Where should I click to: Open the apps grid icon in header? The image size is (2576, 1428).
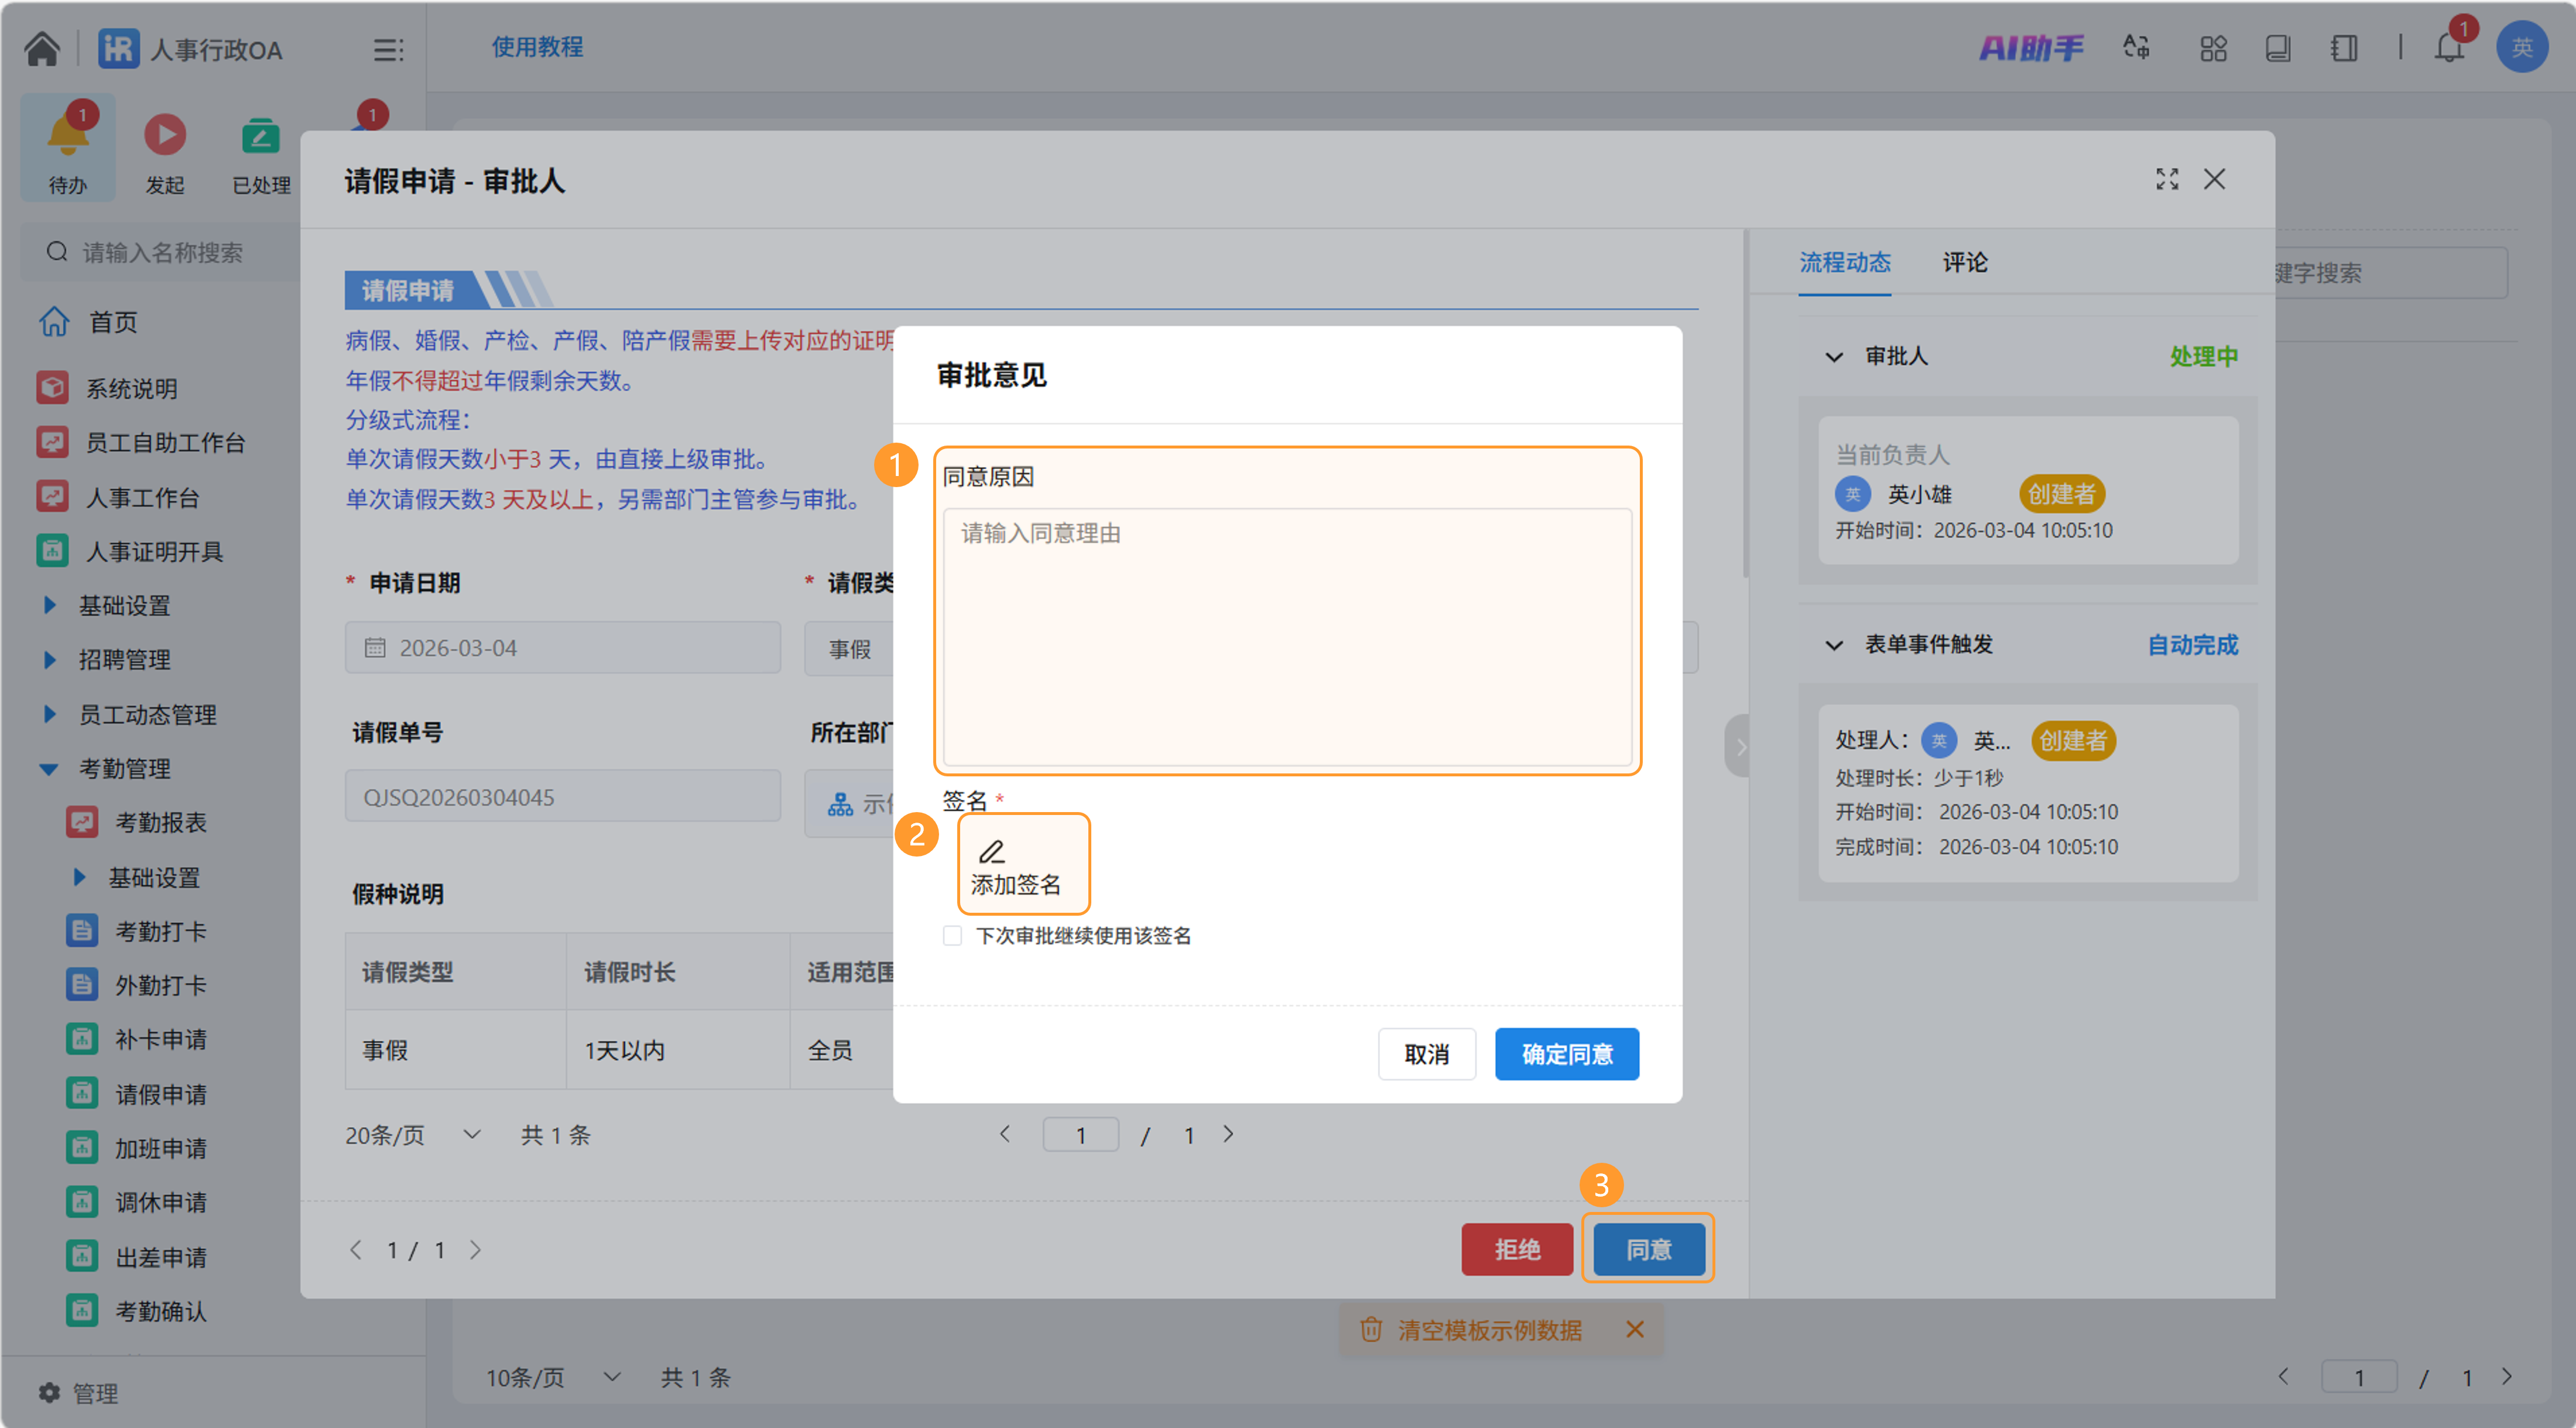point(2212,48)
